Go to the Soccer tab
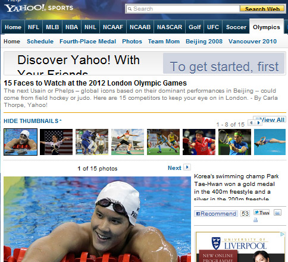Image resolution: width=288 pixels, height=262 pixels. 236,27
